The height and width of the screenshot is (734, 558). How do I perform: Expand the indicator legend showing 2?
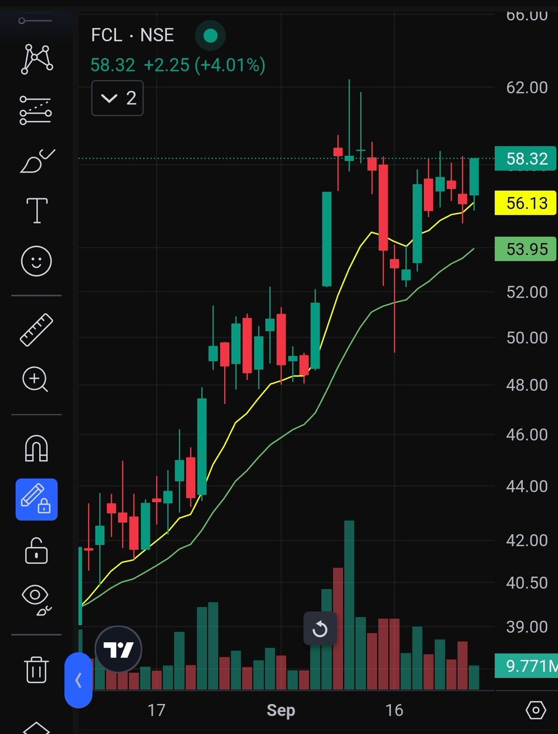click(117, 98)
